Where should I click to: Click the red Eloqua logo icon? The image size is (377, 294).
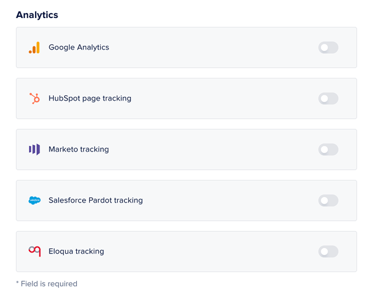(35, 251)
